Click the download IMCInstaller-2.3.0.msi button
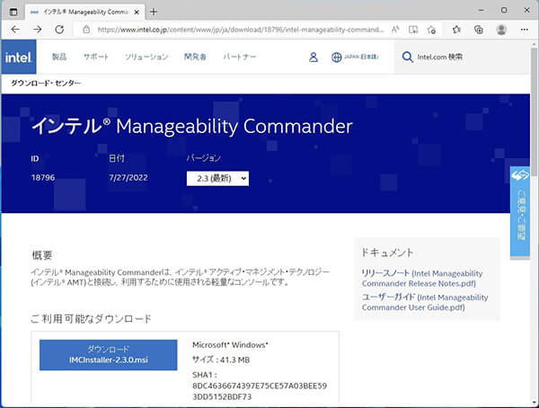The height and width of the screenshot is (408, 539). coord(109,355)
